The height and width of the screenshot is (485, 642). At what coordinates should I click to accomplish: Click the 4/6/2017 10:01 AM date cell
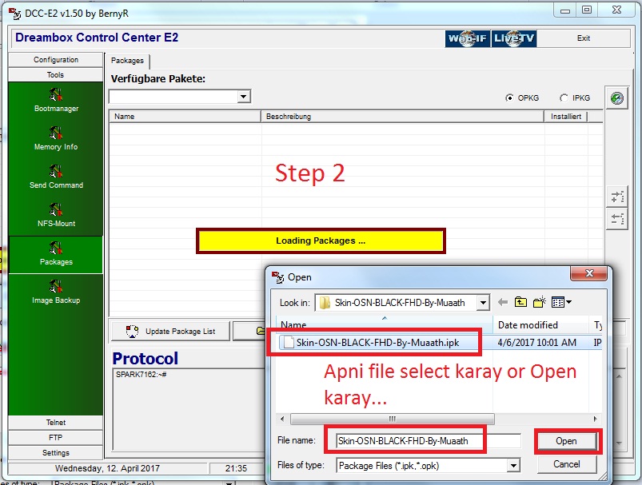[x=536, y=343]
